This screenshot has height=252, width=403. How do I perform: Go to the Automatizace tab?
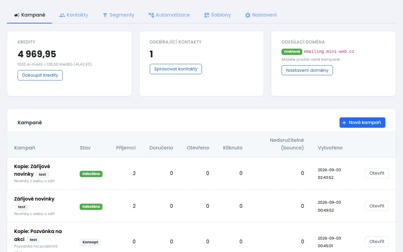click(169, 15)
